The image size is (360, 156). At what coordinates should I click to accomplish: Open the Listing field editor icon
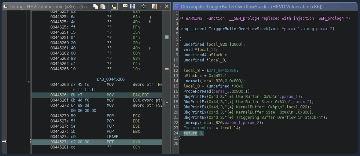[125, 6]
